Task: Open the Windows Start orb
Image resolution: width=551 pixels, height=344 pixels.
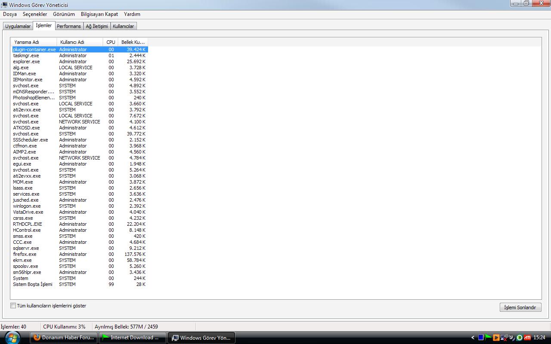Action: click(x=12, y=337)
